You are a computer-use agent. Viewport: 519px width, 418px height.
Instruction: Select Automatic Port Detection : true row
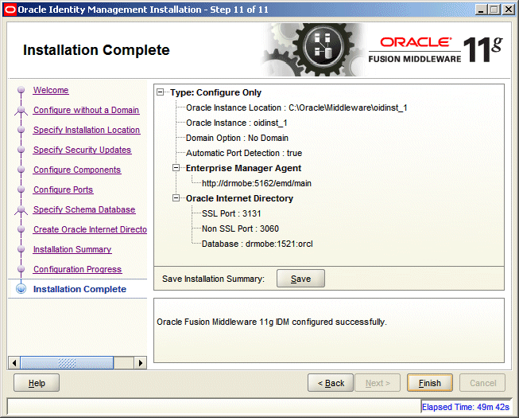tap(244, 153)
